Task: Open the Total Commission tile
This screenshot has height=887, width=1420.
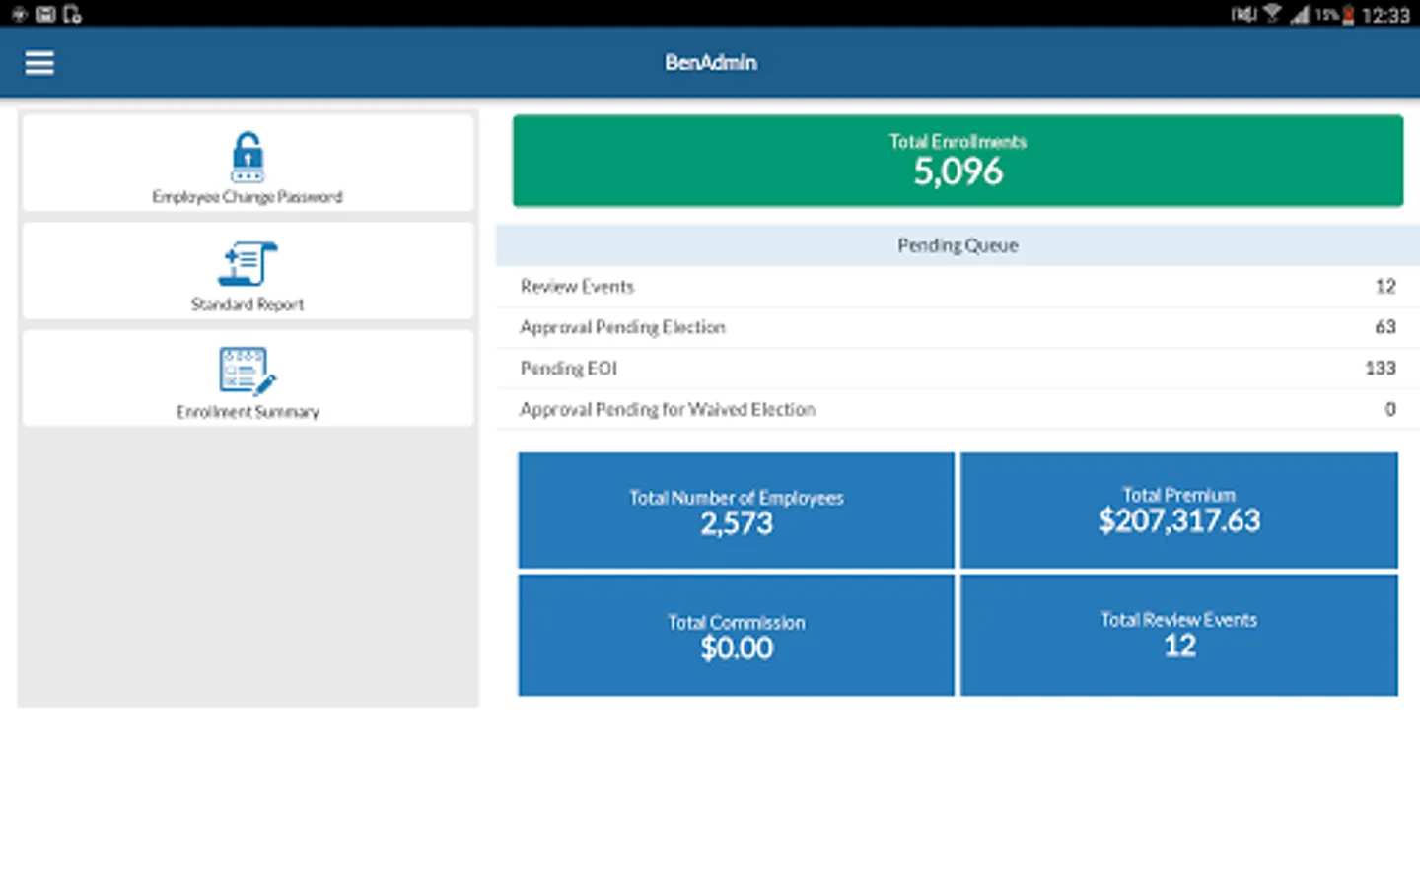Action: click(736, 636)
